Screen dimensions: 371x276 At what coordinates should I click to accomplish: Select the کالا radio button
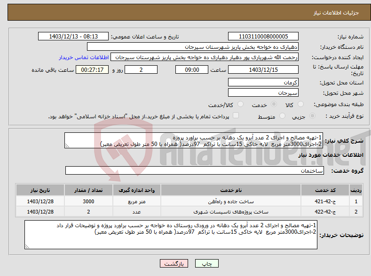click(x=300, y=104)
